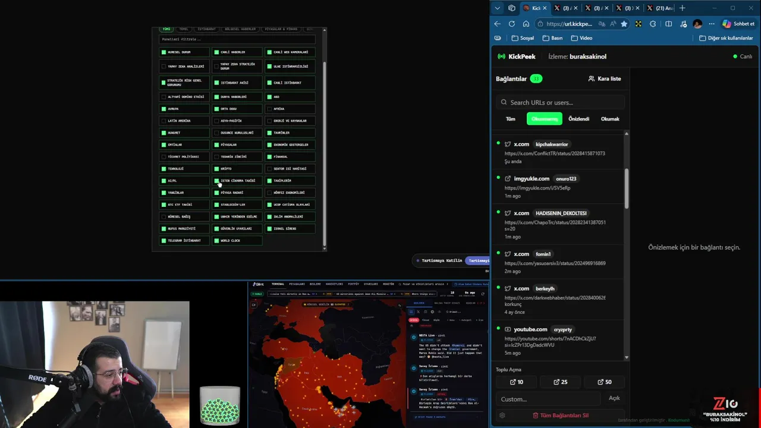Click external-link icon on imgyukle.com row
Image resolution: width=761 pixels, height=428 pixels.
pyautogui.click(x=508, y=178)
